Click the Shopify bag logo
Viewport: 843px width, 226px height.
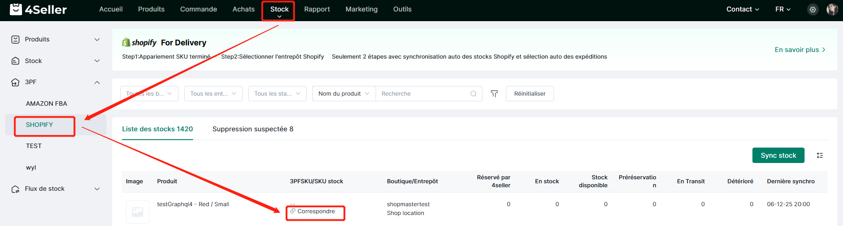click(x=126, y=42)
